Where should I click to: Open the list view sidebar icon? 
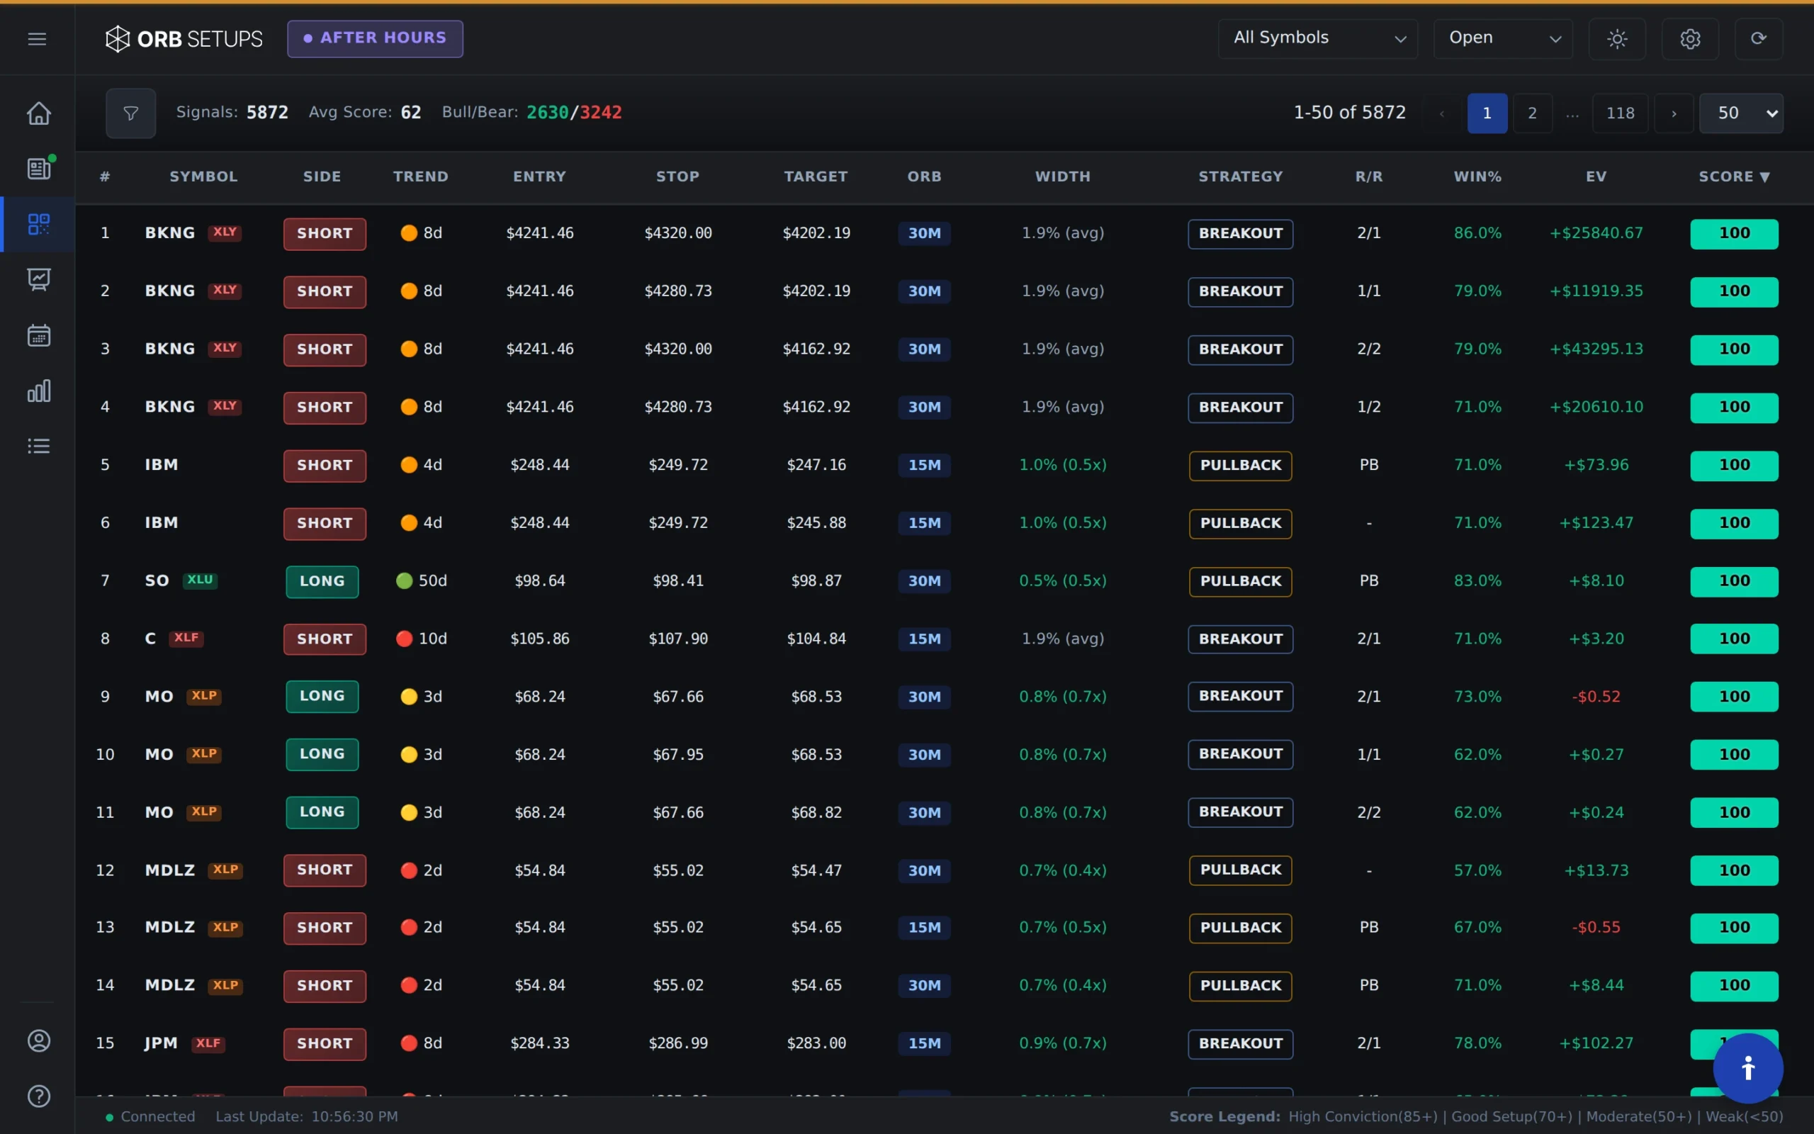[39, 447]
